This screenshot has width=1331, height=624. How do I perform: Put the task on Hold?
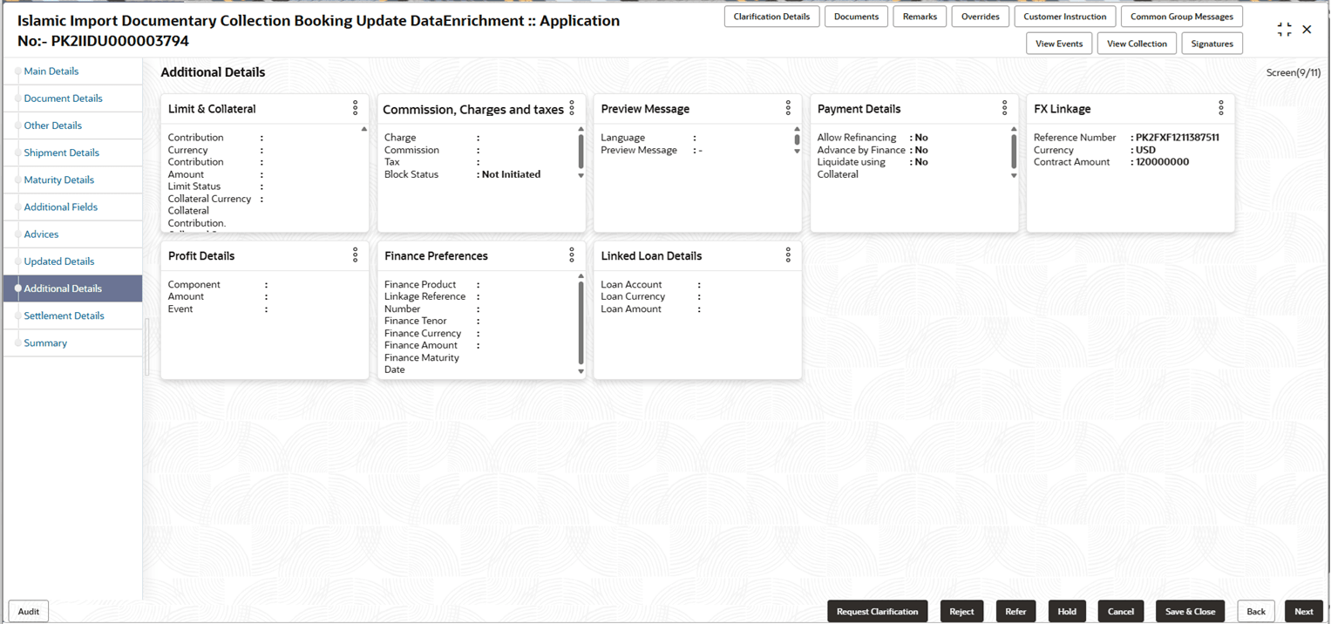pyautogui.click(x=1067, y=612)
